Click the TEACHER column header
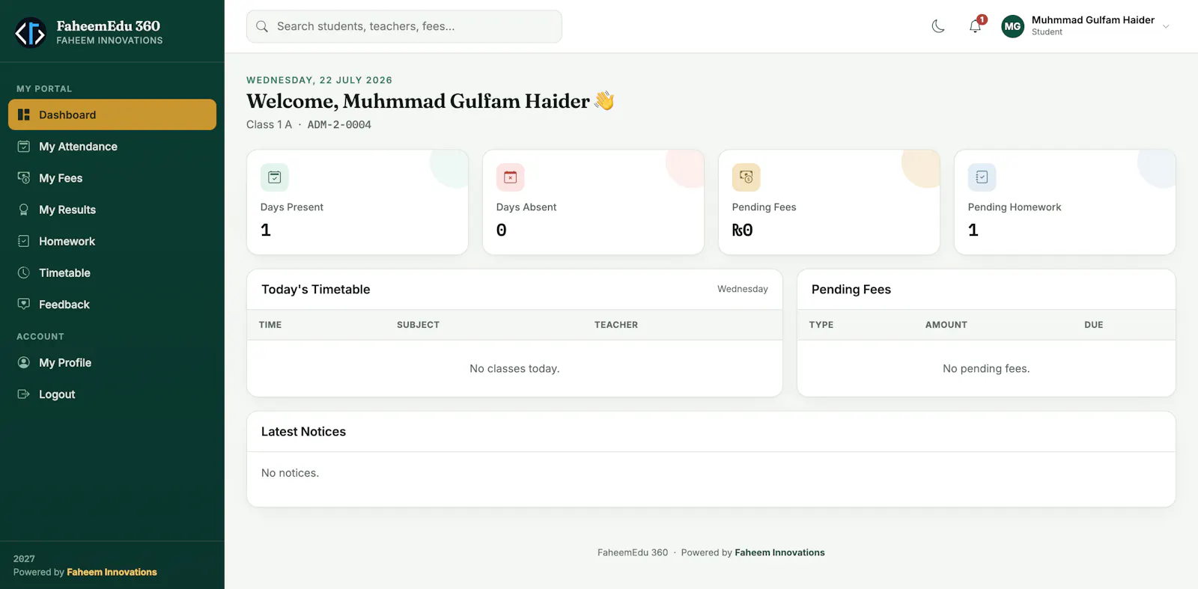This screenshot has width=1198, height=589. click(x=616, y=325)
